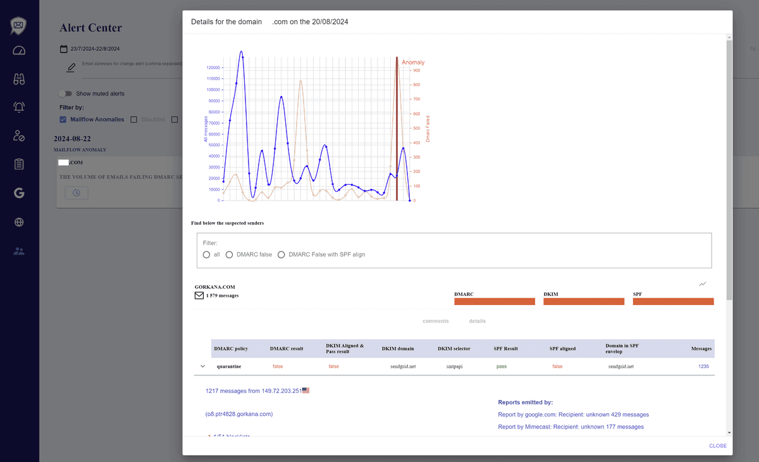Open the clipboard reports sidebar icon
This screenshot has height=462, width=759.
[x=19, y=164]
